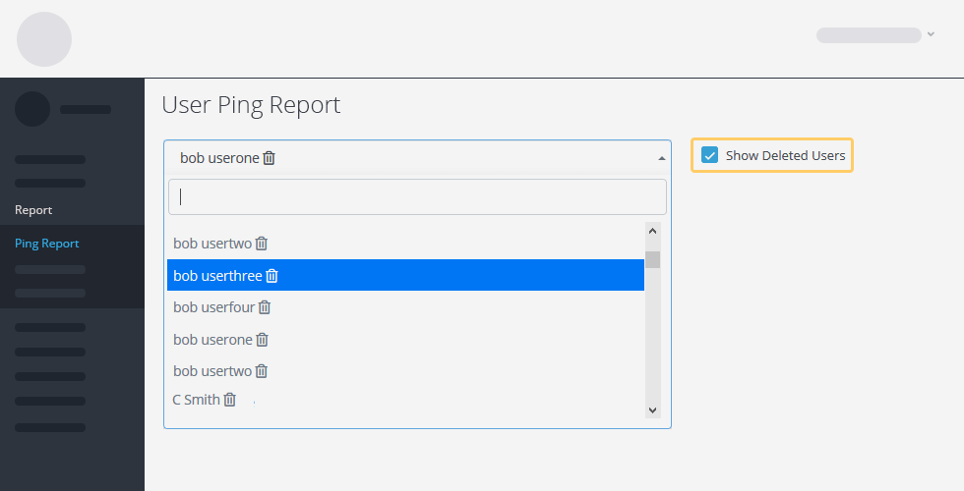Choose C Smith in the dropdown list
Screen dimensions: 964x491
tap(405, 400)
